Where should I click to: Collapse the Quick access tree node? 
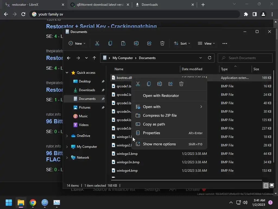point(67,72)
